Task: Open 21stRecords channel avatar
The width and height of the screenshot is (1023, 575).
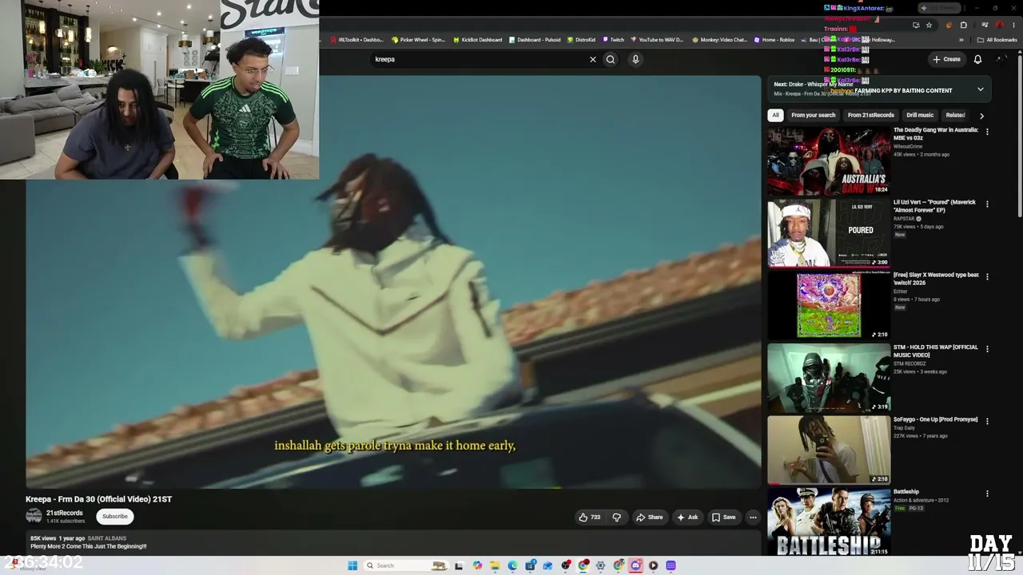Action: (34, 517)
